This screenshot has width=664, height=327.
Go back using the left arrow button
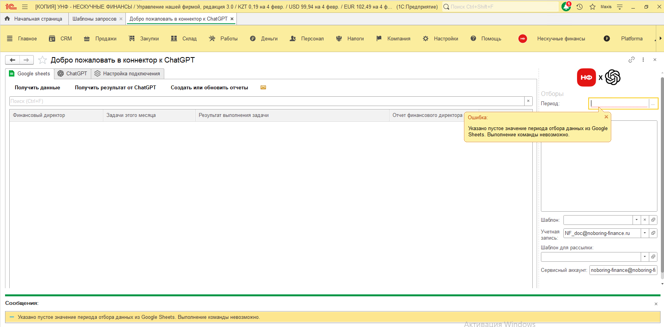[x=12, y=60]
